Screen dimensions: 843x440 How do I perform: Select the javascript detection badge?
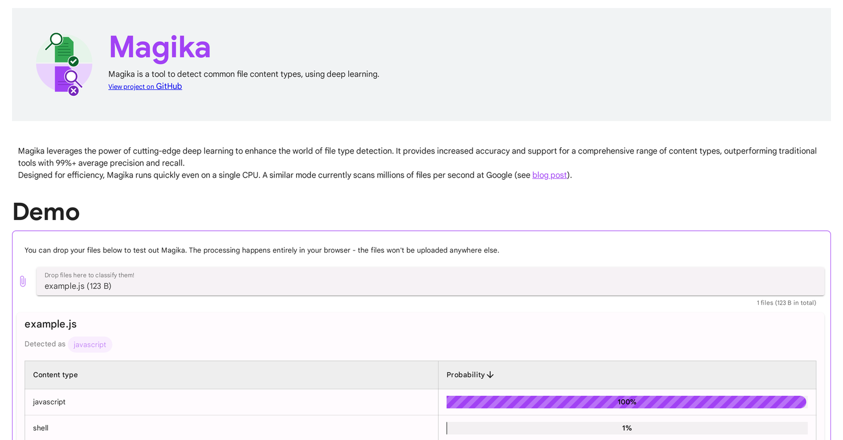coord(90,344)
